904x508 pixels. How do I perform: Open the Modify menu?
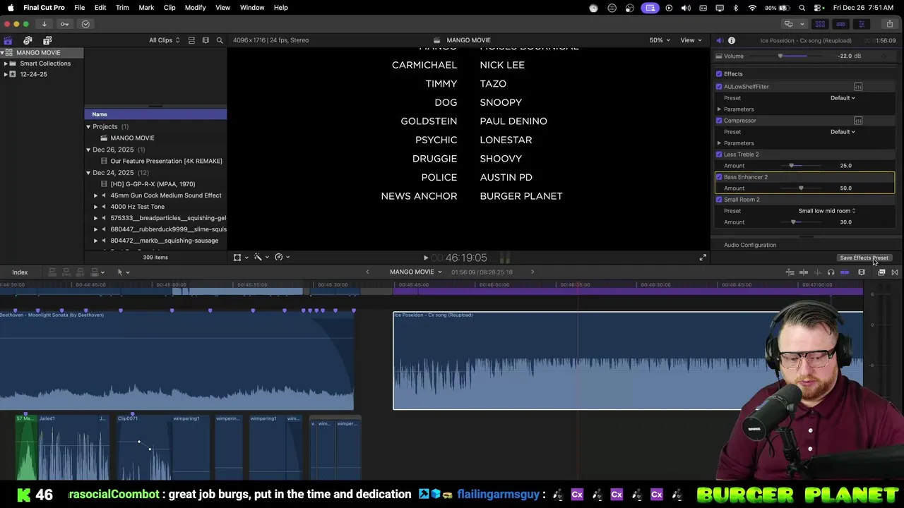[195, 8]
